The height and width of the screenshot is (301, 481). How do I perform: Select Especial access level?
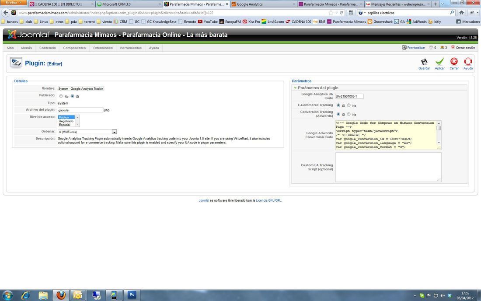tap(66, 125)
